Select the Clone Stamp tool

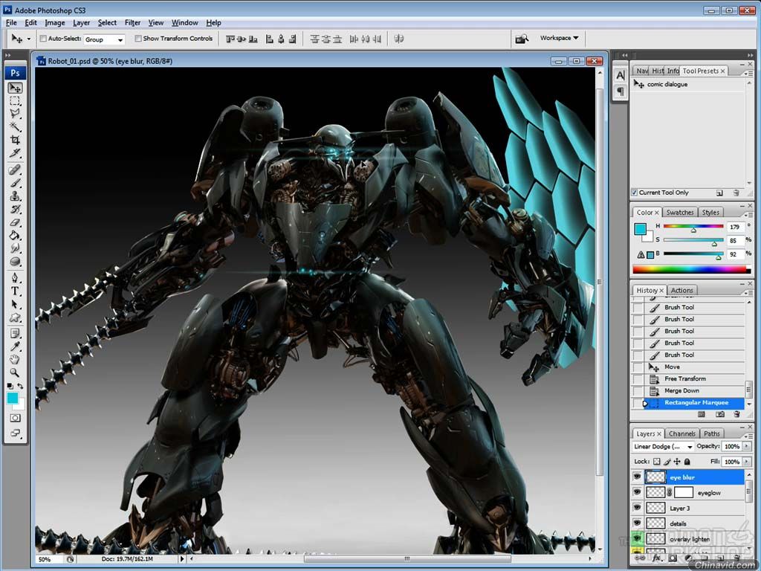click(x=15, y=196)
